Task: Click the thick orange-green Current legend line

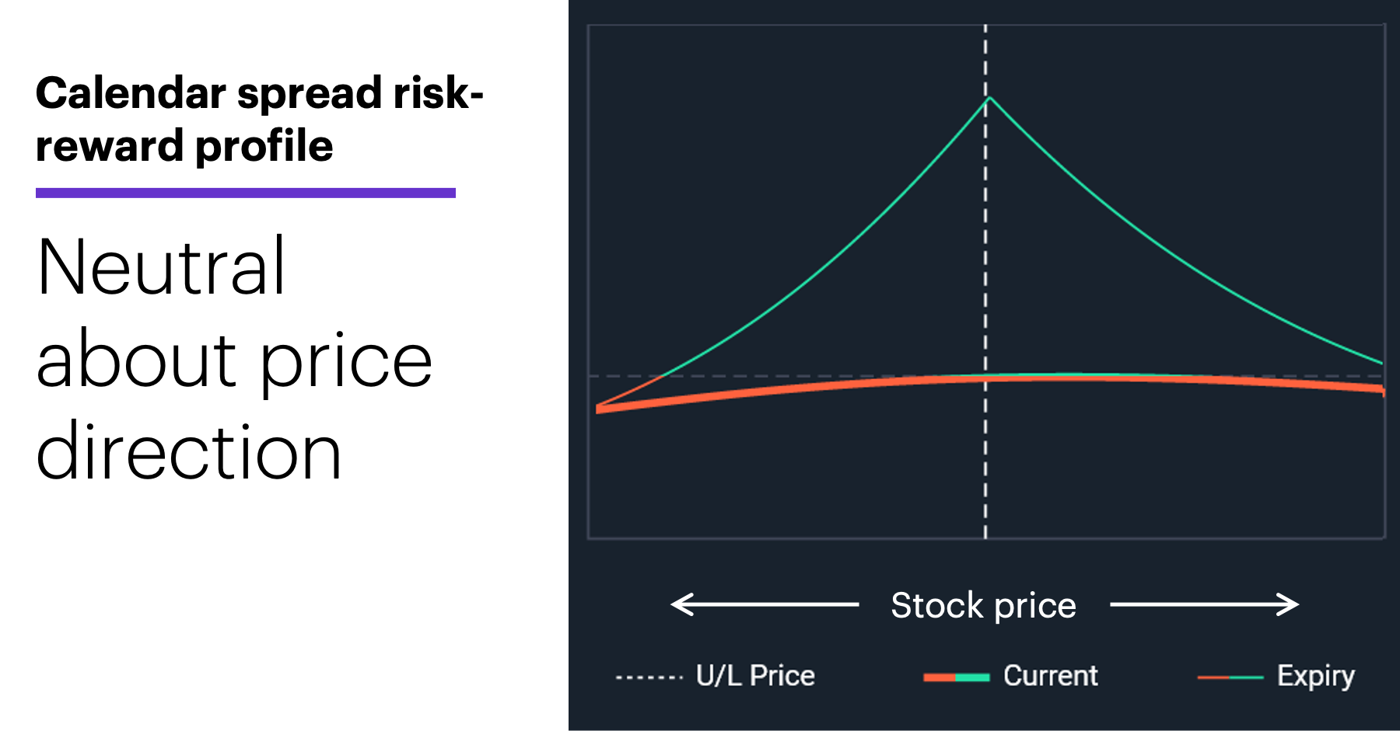Action: (956, 677)
